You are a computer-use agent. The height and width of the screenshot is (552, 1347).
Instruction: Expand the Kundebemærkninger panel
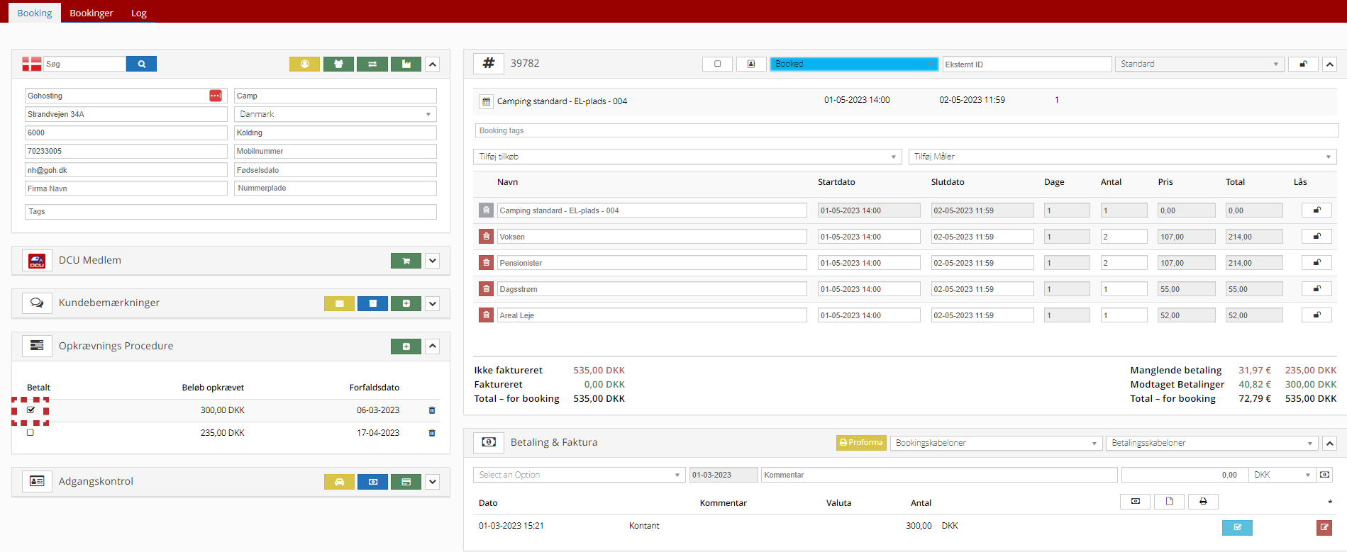[433, 303]
